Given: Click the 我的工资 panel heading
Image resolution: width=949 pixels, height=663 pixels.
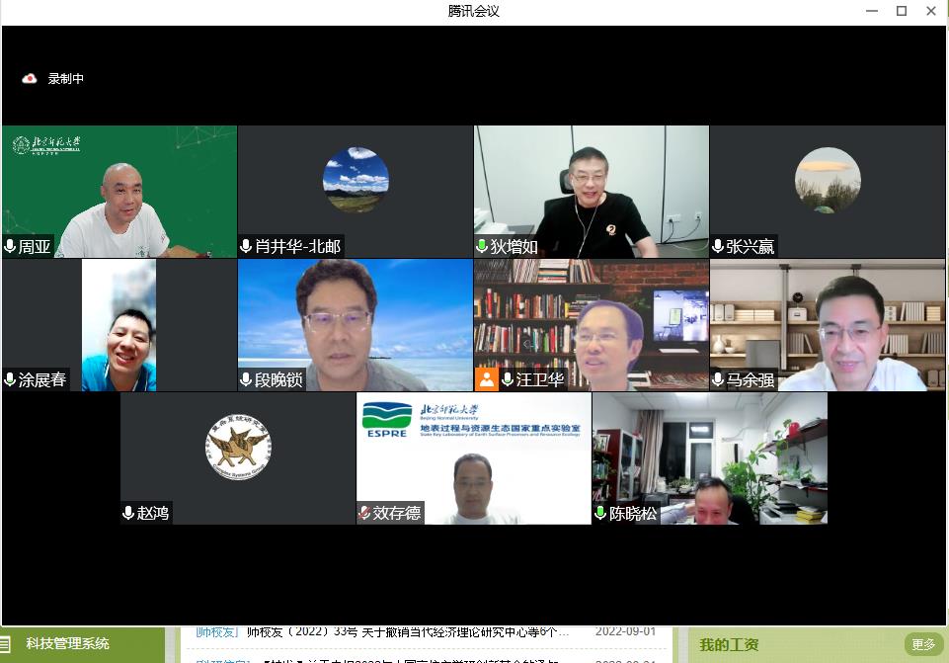Looking at the screenshot, I should coord(729,644).
